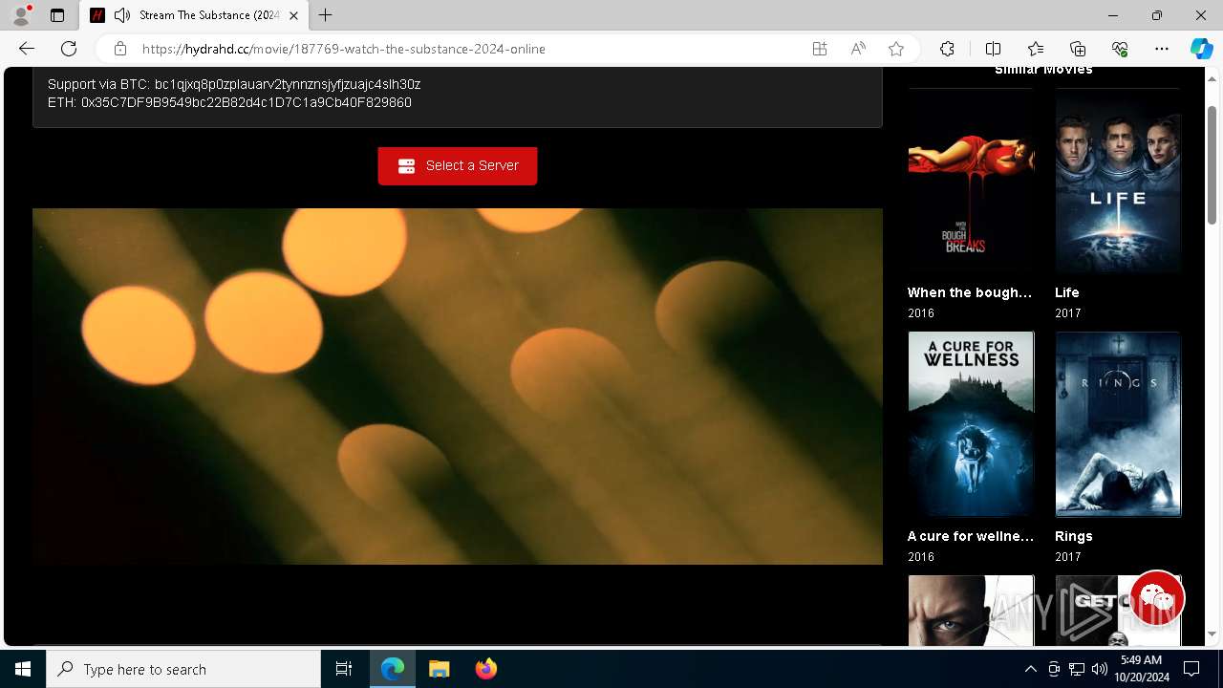The image size is (1223, 688).
Task: Open When the Bough Breaks poster
Action: 971,183
